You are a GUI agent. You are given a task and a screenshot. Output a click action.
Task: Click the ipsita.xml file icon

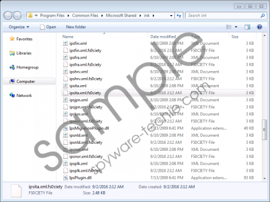[x=65, y=86]
